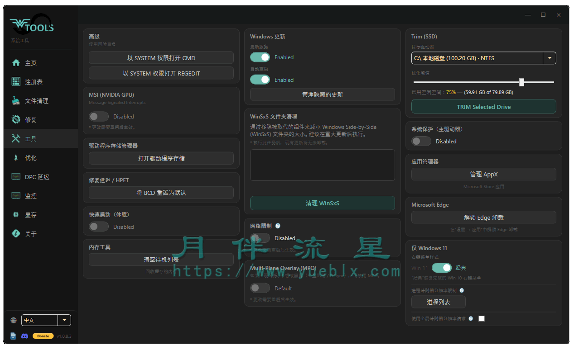Click 以 SYSTEM 权限打开 REGEDIT button

tap(161, 73)
